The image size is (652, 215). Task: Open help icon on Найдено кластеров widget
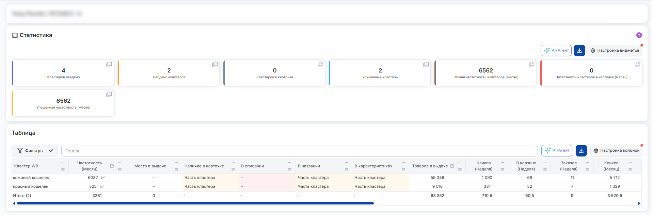(x=215, y=64)
